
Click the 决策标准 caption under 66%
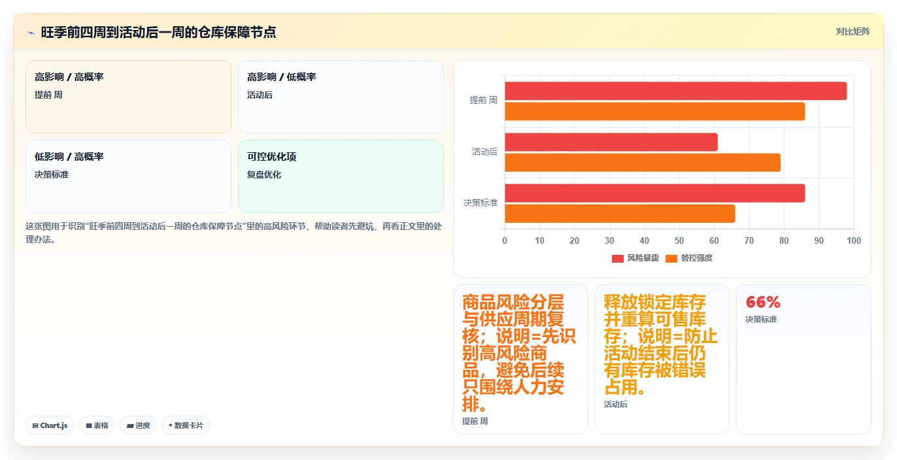[761, 320]
